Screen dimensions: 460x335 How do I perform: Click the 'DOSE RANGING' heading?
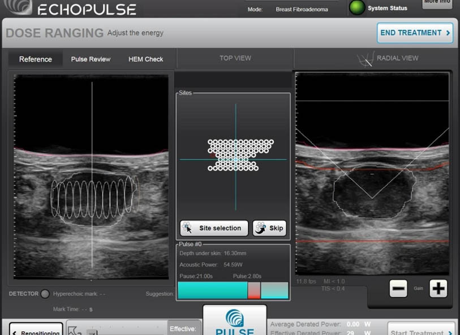(54, 33)
